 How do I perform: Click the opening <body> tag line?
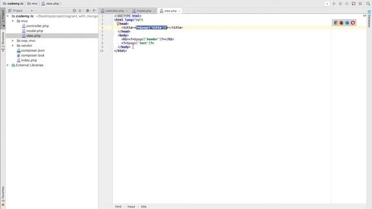(123, 35)
